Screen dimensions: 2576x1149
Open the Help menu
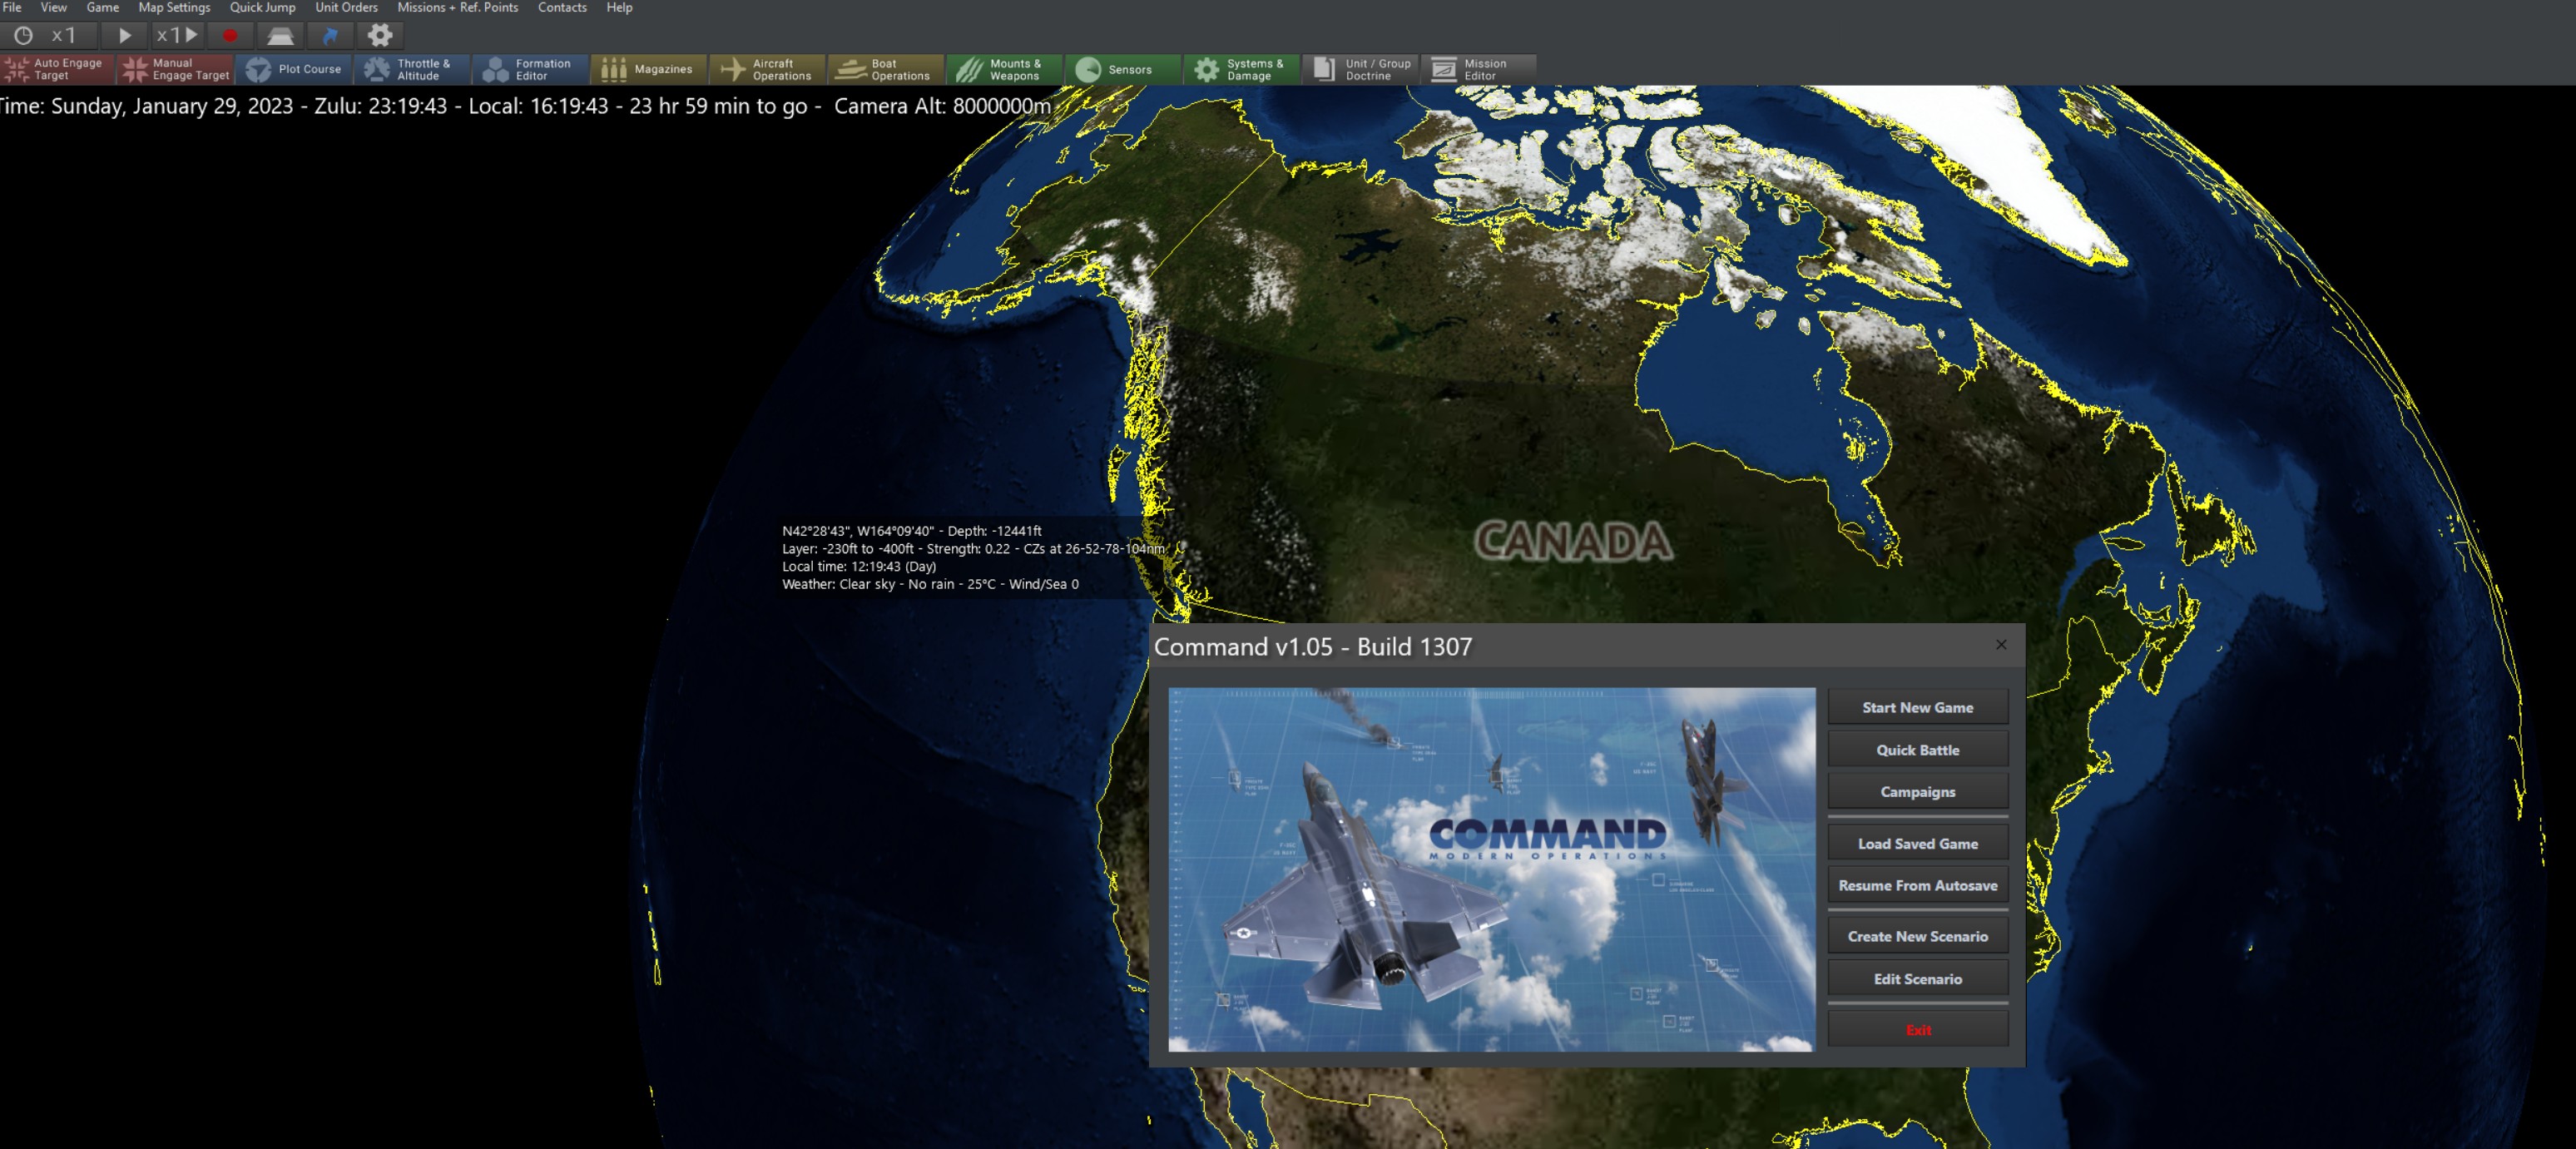(619, 7)
